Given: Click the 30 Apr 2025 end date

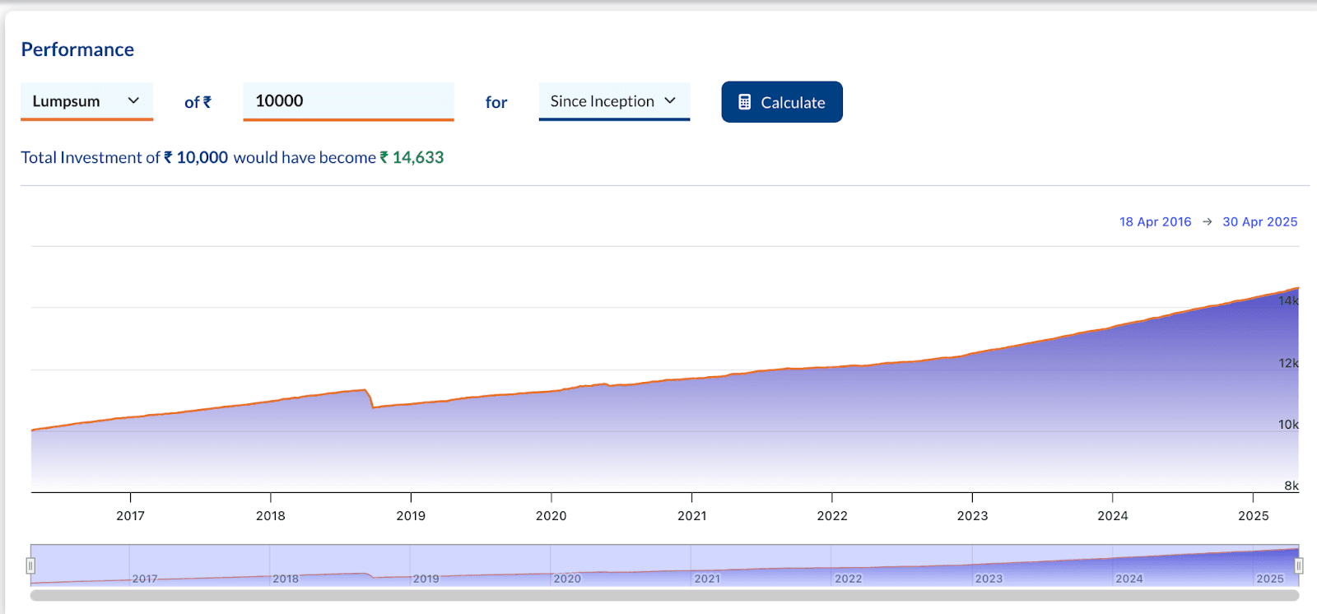Looking at the screenshot, I should click(x=1259, y=222).
